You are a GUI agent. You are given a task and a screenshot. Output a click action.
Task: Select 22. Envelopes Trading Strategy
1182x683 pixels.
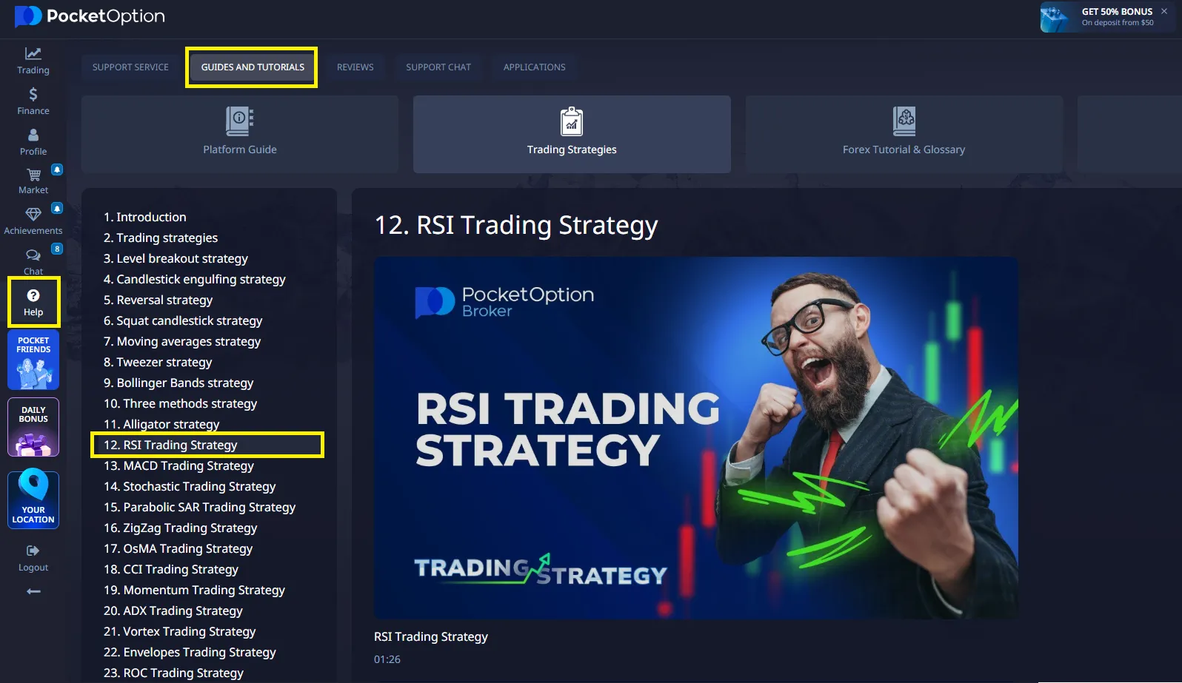[x=190, y=652]
